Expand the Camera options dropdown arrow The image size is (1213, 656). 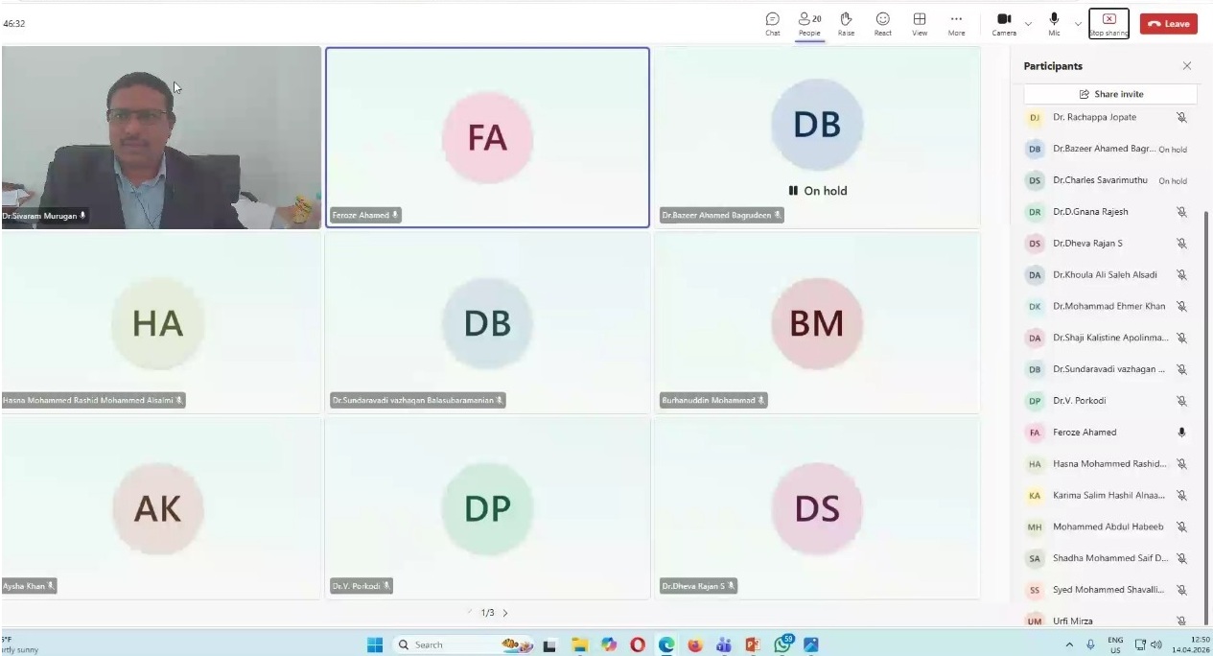(x=1028, y=23)
